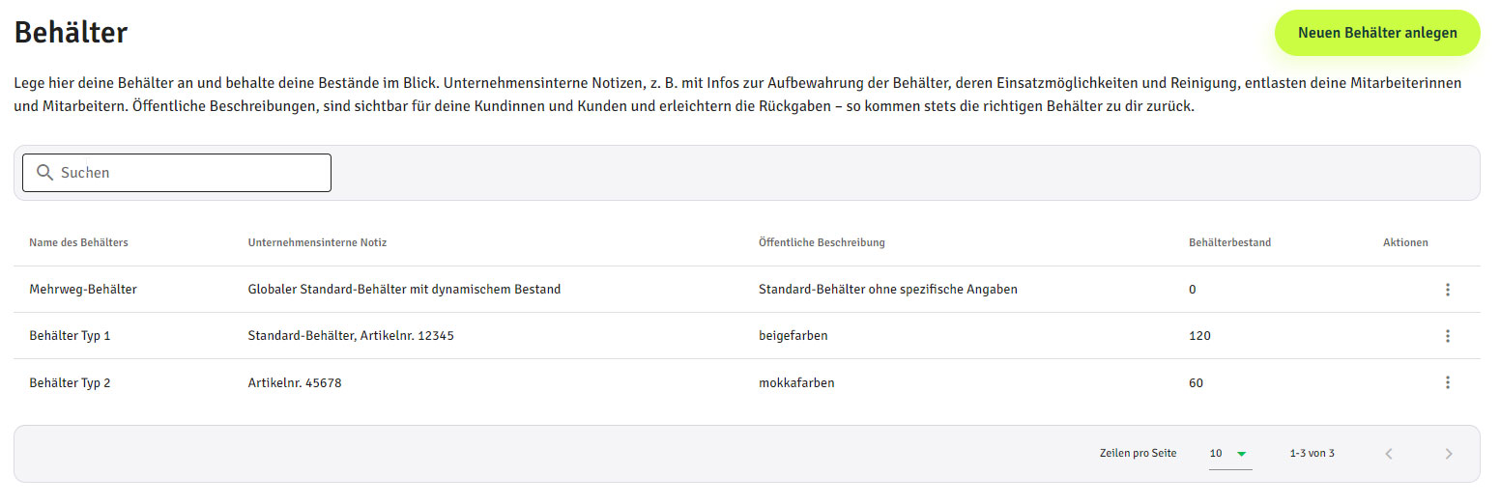Click the search magnifier icon

click(43, 173)
